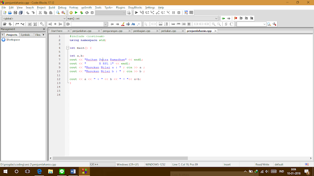Open the File menu

coord(3,8)
